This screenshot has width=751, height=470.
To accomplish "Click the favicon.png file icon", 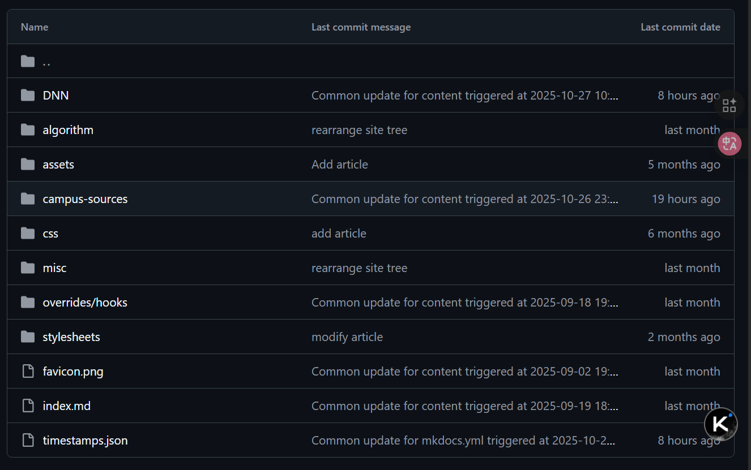I will pyautogui.click(x=28, y=372).
